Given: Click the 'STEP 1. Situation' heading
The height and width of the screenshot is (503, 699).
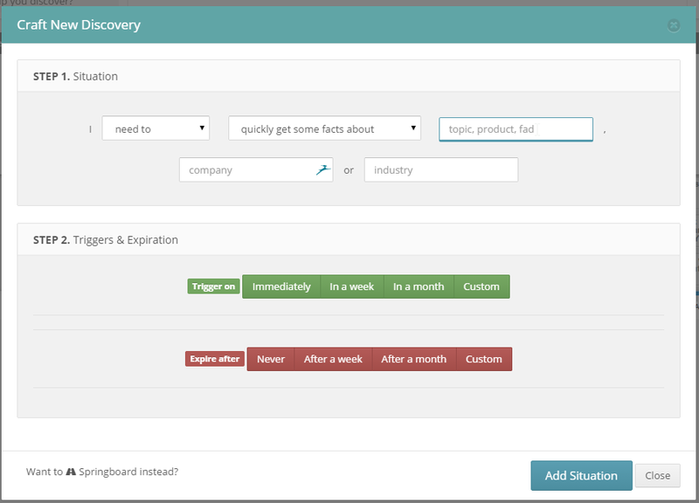Looking at the screenshot, I should 75,76.
